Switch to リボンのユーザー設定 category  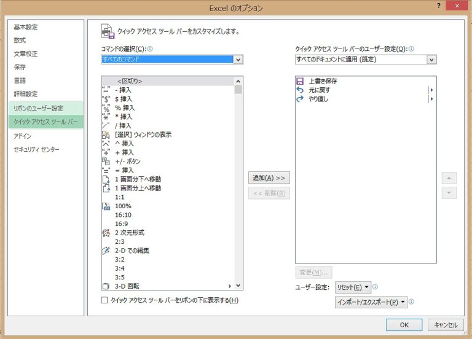tap(39, 108)
